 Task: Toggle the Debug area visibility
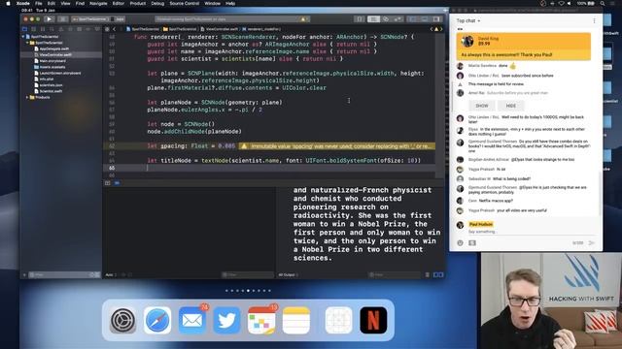pos(425,19)
